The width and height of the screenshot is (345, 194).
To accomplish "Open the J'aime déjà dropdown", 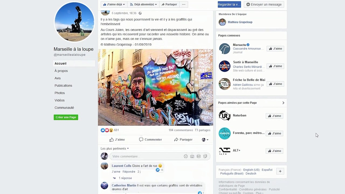I will 114,4.
